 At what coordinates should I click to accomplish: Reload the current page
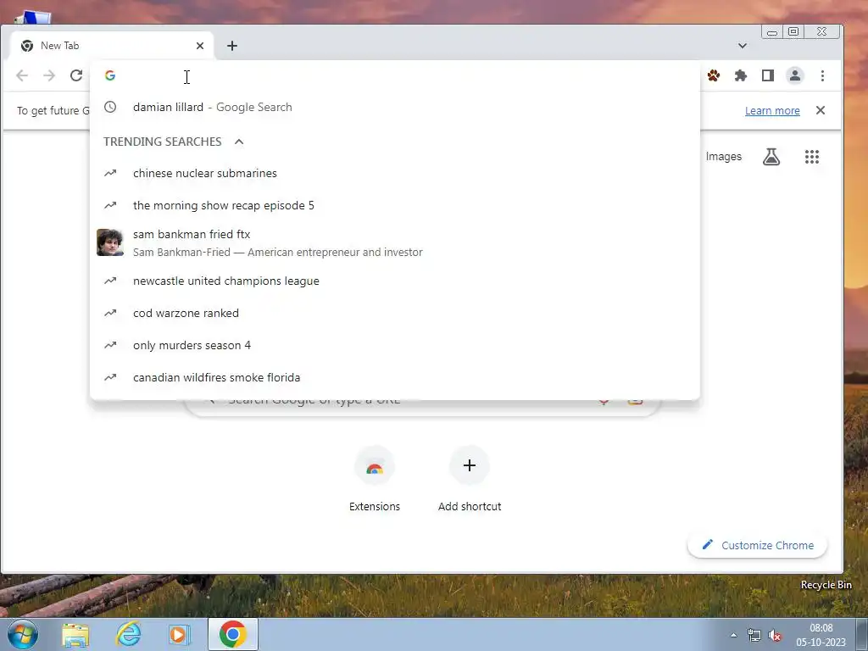(76, 75)
